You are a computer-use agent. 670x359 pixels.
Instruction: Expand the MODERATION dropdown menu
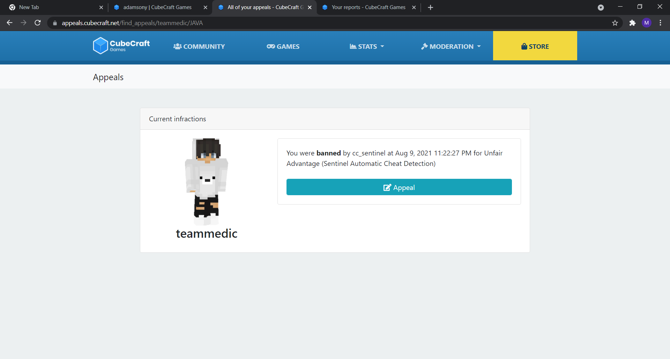[451, 46]
